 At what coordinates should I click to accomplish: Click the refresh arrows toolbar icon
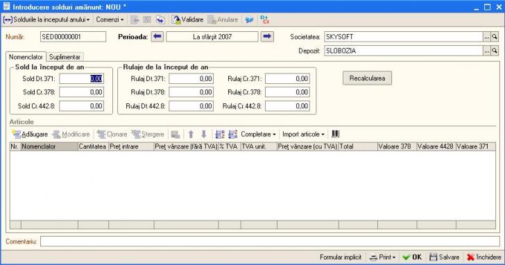[160, 20]
